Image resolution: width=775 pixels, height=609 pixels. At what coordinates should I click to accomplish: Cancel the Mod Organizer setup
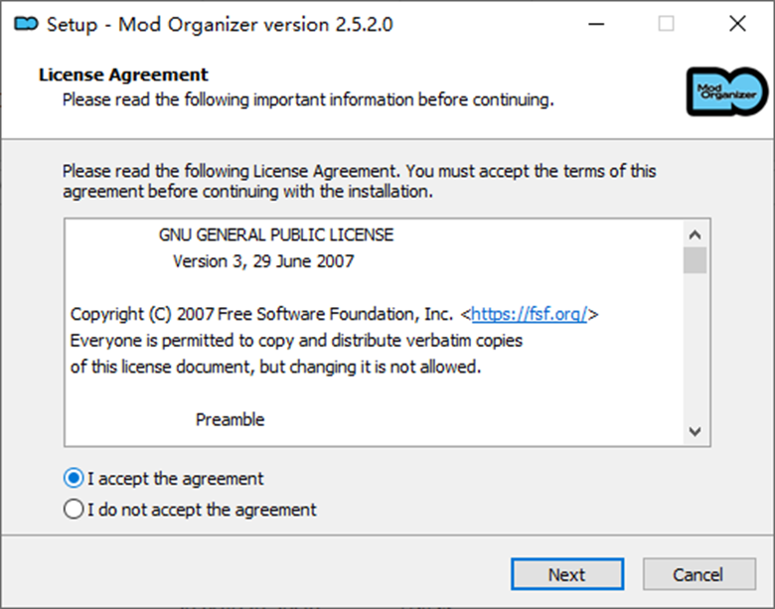coord(697,574)
